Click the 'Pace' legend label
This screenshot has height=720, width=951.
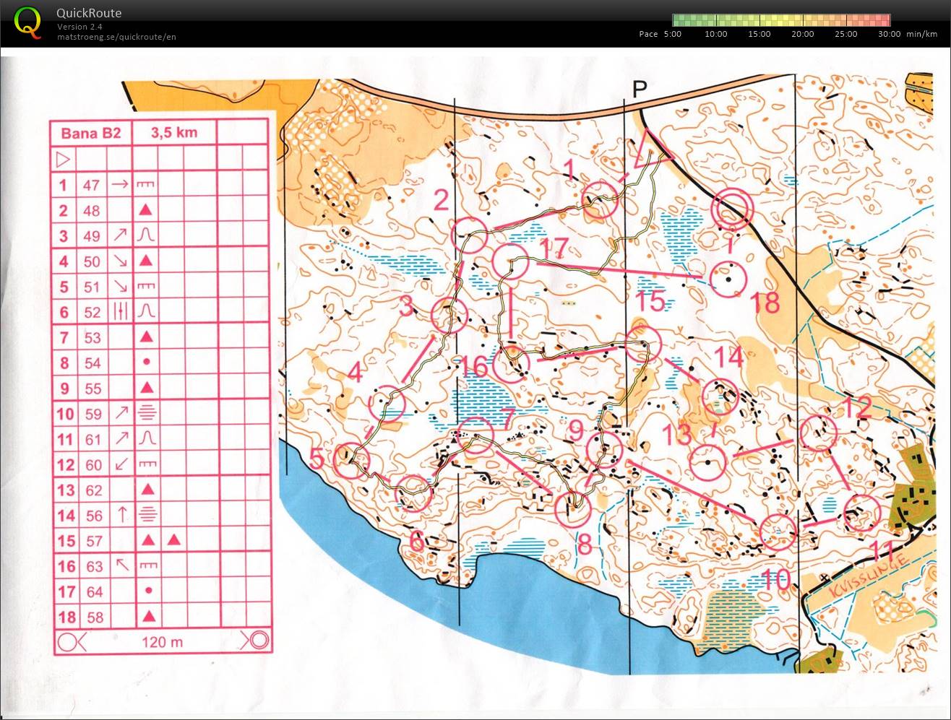[x=649, y=34]
